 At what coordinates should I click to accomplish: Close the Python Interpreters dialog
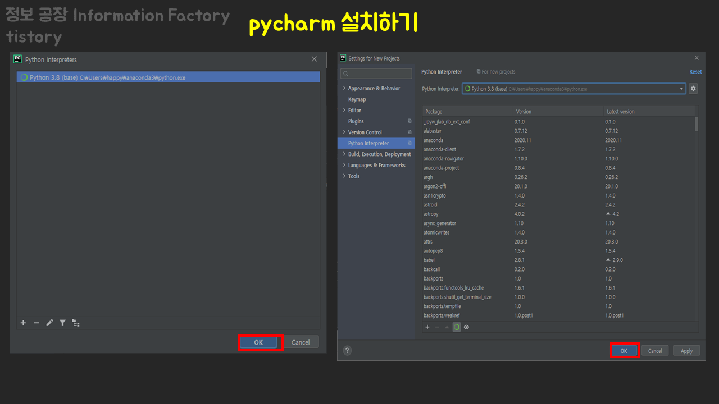point(315,59)
